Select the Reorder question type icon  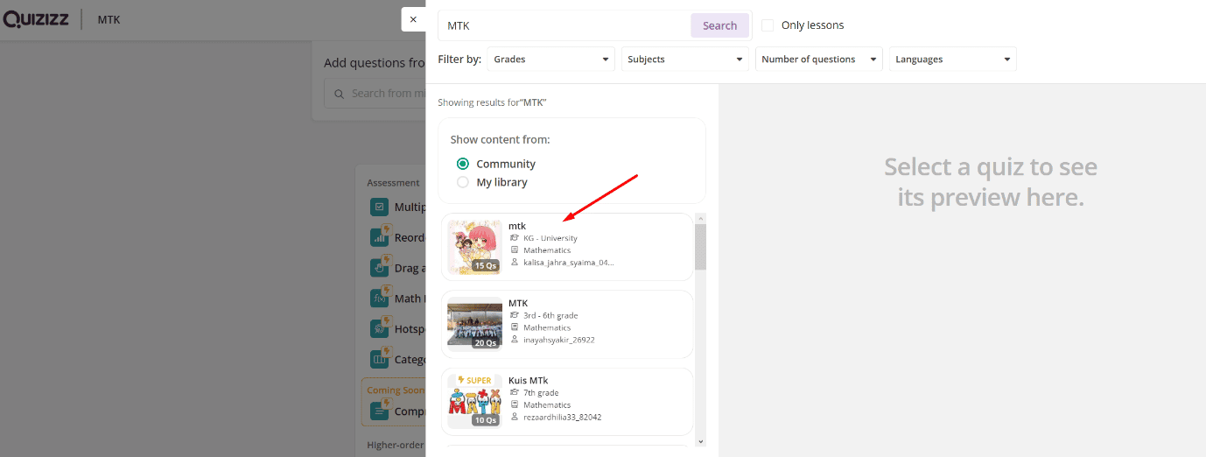tap(379, 237)
